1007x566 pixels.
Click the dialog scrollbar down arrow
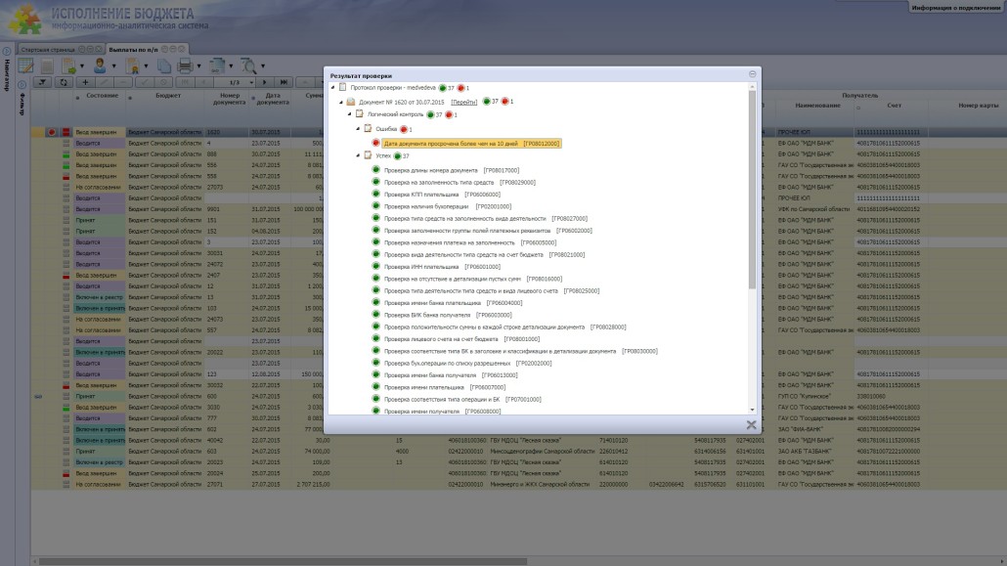click(x=752, y=410)
